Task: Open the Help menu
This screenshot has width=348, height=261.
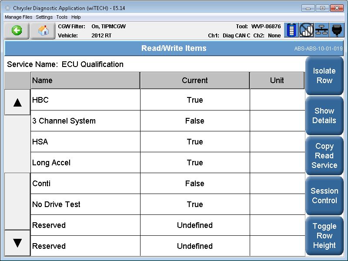Action: pos(76,17)
